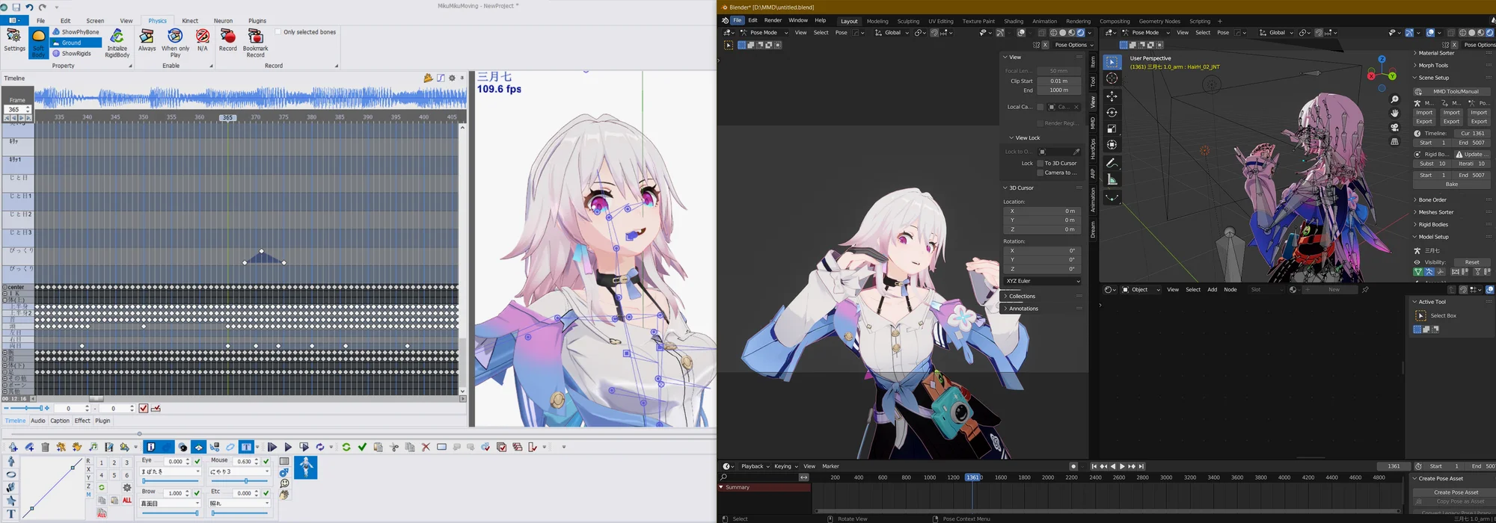Open the Plugins ribbon tab
Viewport: 1496px width, 523px height.
[x=257, y=21]
